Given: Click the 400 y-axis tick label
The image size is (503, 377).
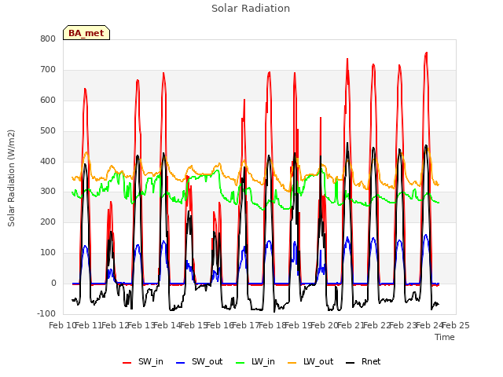Looking at the screenshot, I should (x=48, y=161).
